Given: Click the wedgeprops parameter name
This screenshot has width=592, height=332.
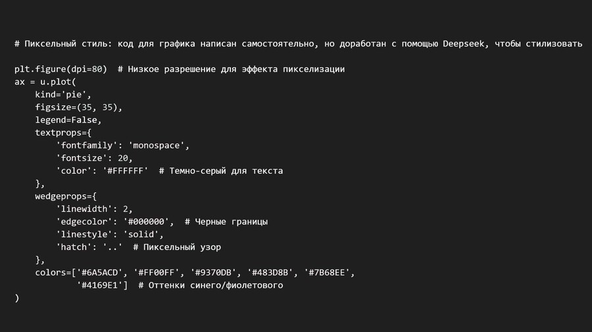Looking at the screenshot, I should 63,196.
